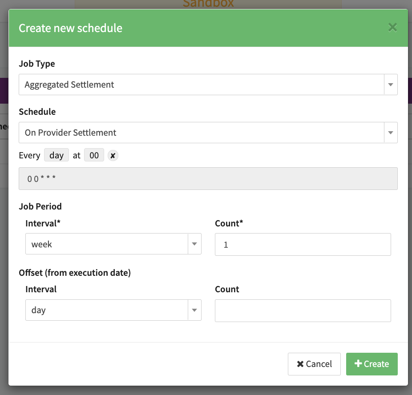Click the cron expression field '0 0 * * *'
The width and height of the screenshot is (412, 395).
[208, 179]
